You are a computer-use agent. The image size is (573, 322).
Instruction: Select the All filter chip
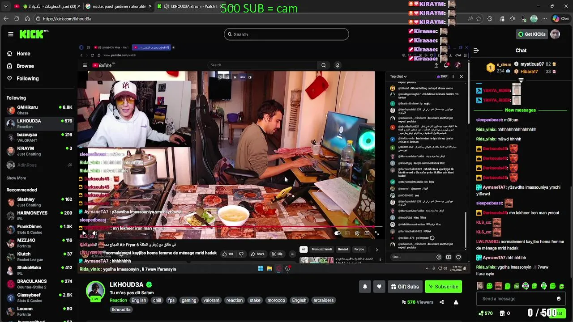point(304,249)
